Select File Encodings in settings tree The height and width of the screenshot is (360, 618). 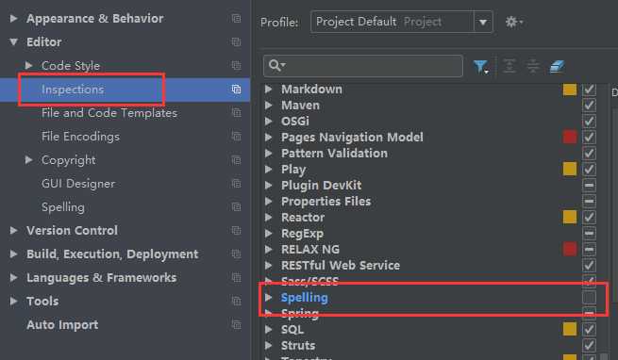point(80,137)
